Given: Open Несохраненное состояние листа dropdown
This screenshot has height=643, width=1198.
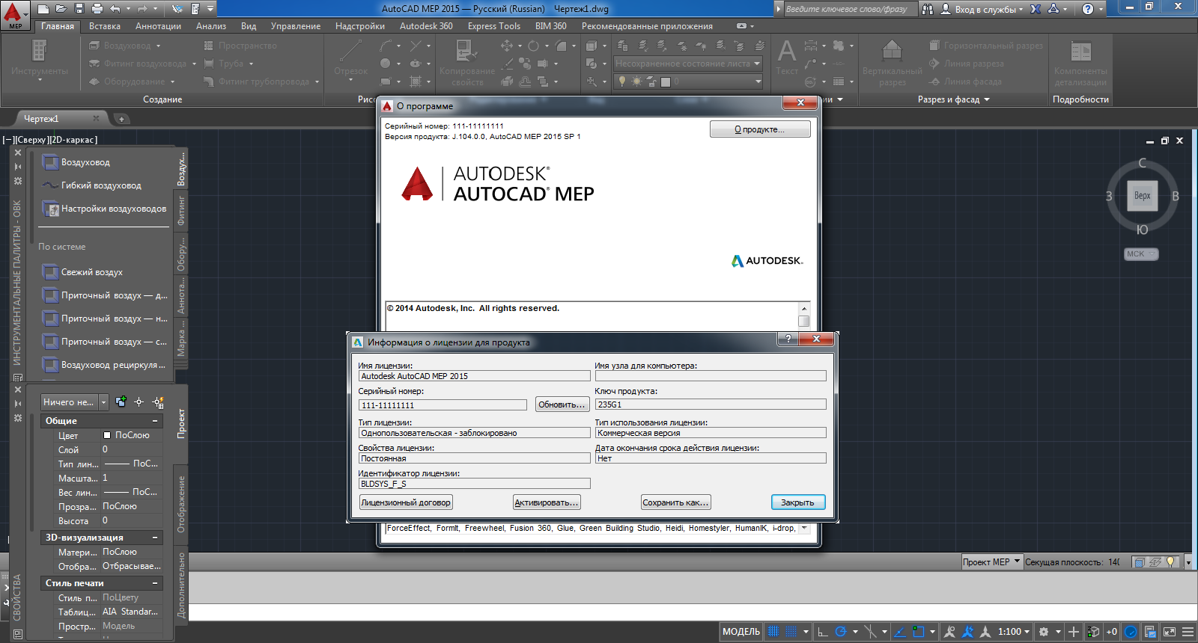Looking at the screenshot, I should [x=688, y=64].
